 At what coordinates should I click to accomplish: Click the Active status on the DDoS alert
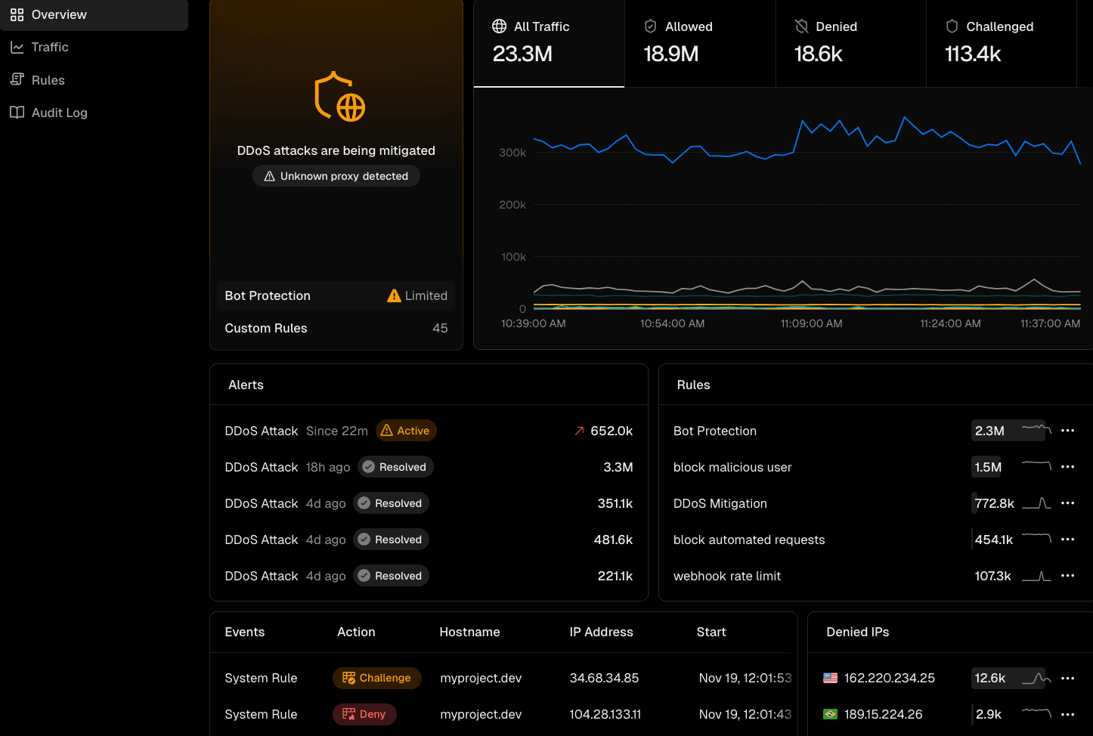[x=406, y=430]
